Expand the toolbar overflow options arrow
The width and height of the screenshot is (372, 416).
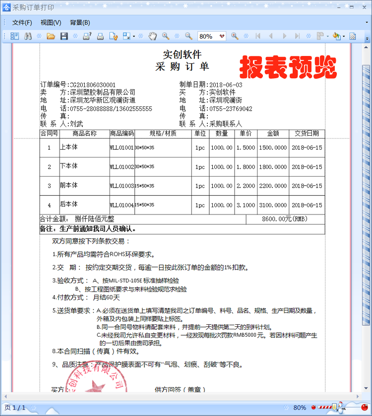coord(367,39)
